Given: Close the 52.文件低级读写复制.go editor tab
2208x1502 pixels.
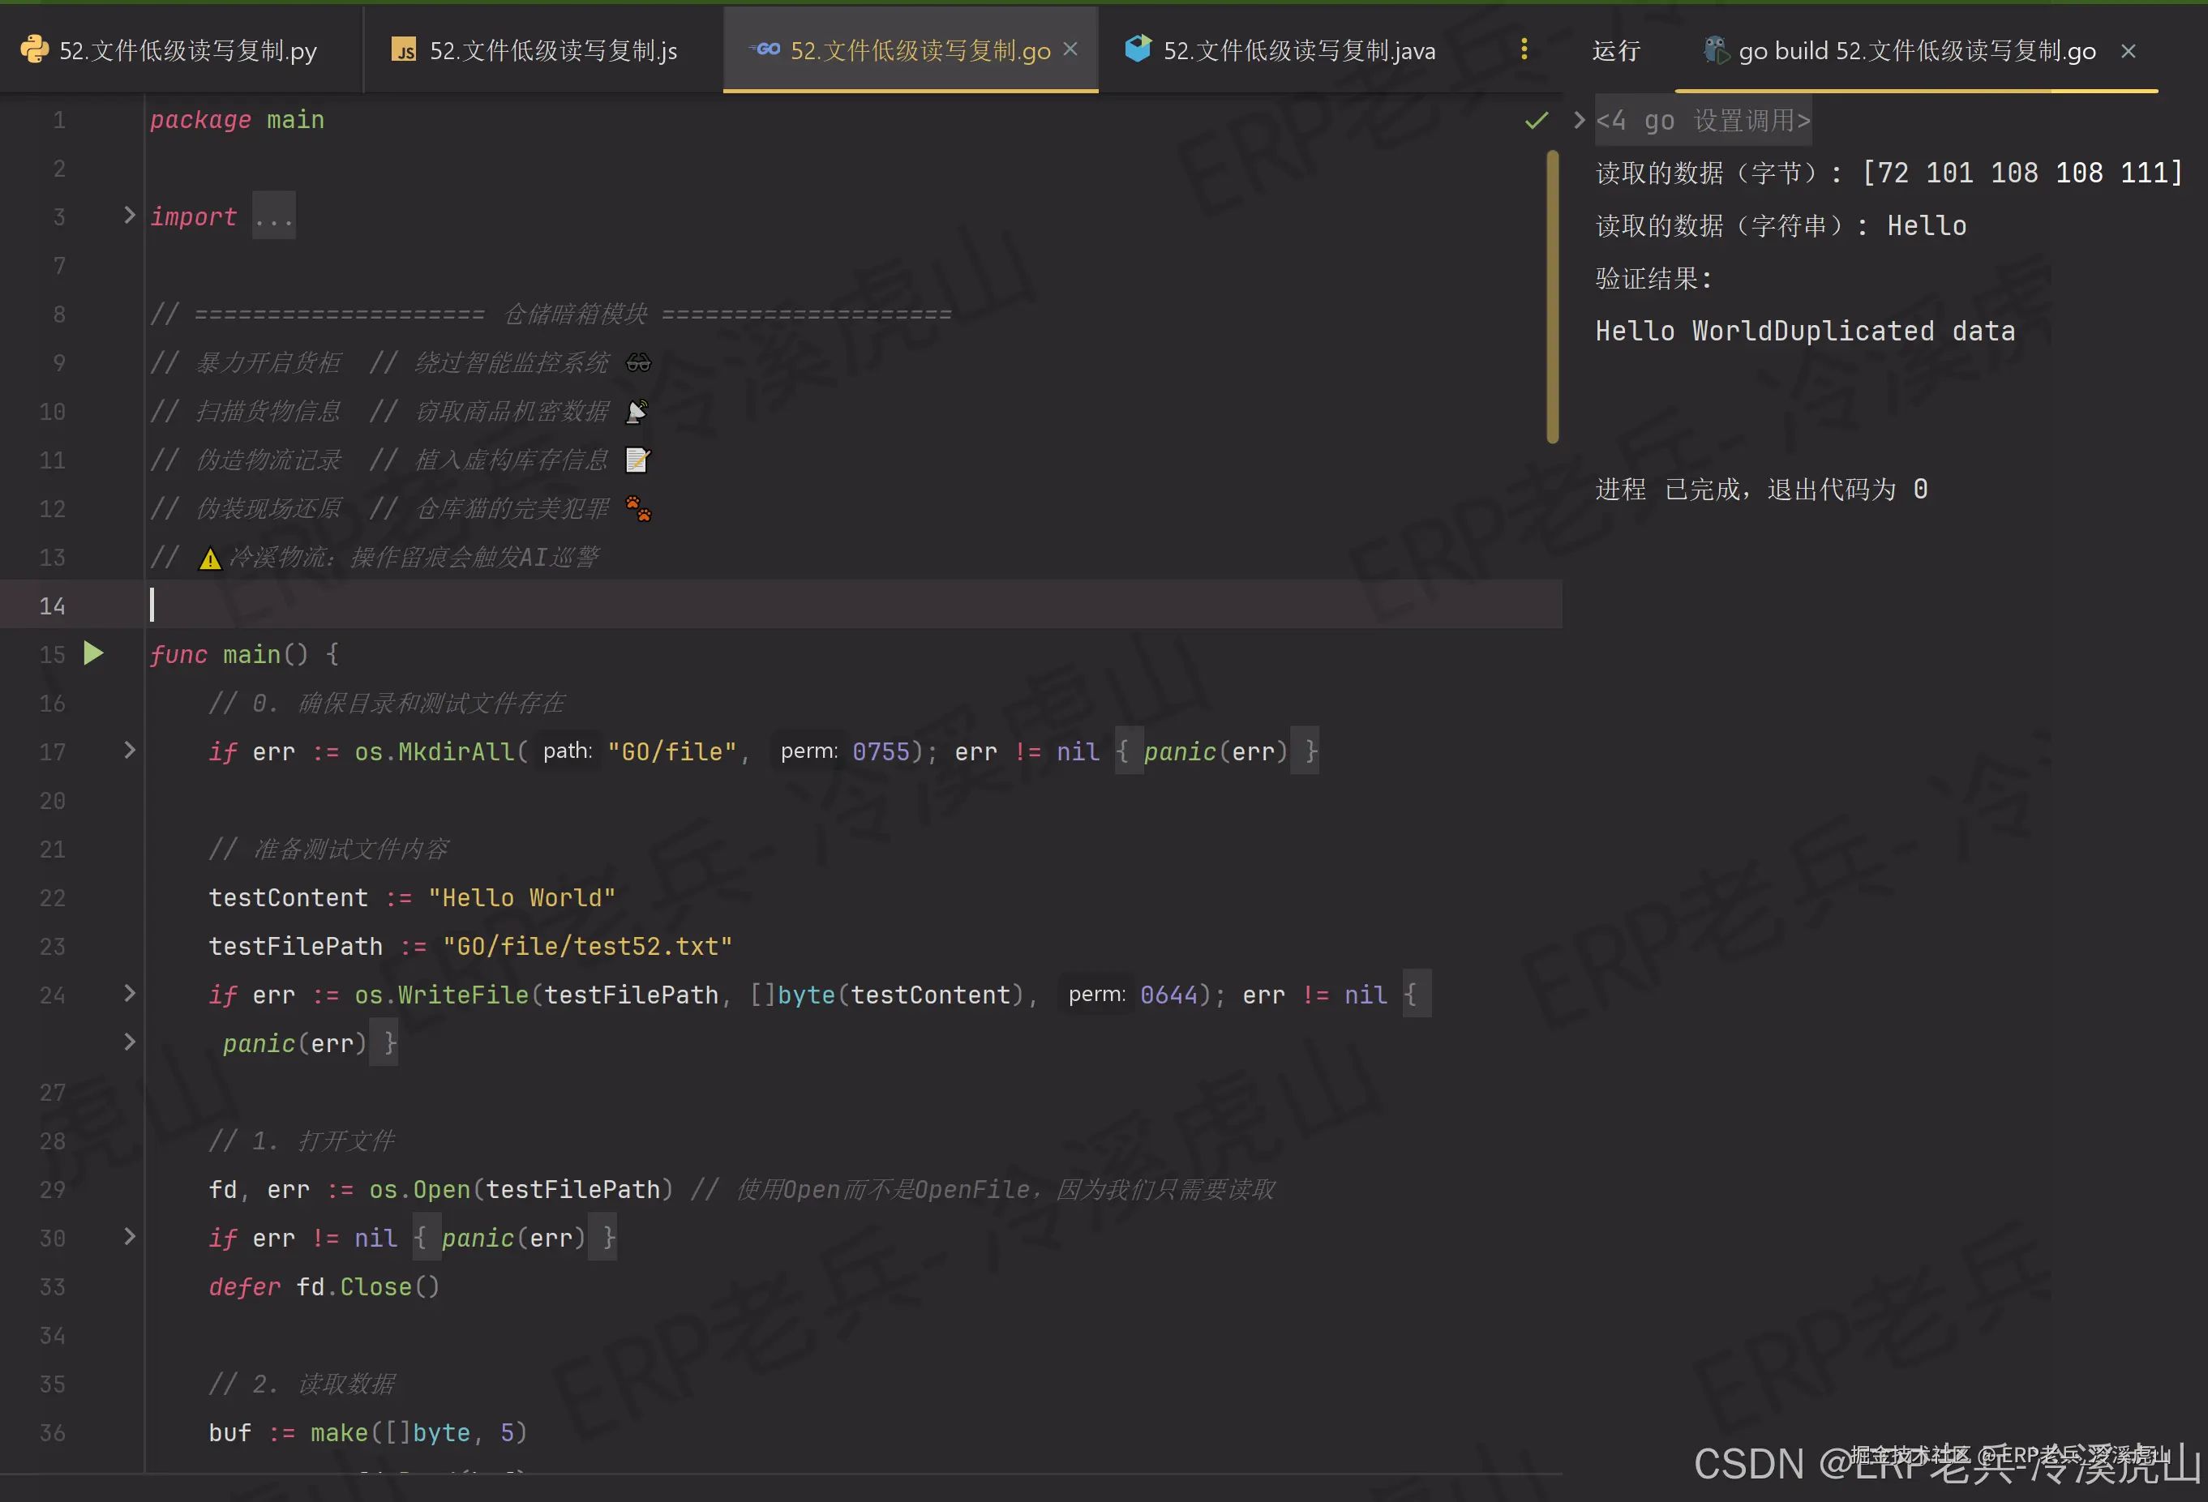Looking at the screenshot, I should coord(1070,49).
